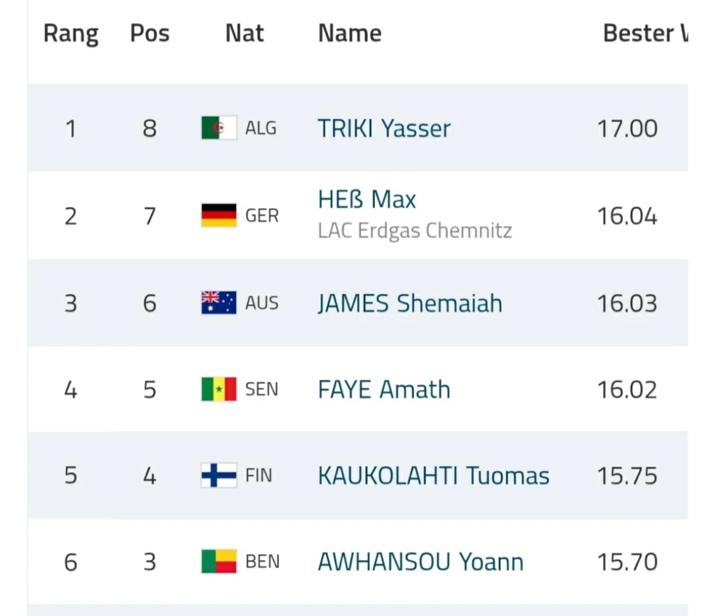Click the Name column header
This screenshot has height=616, width=705.
(x=350, y=33)
